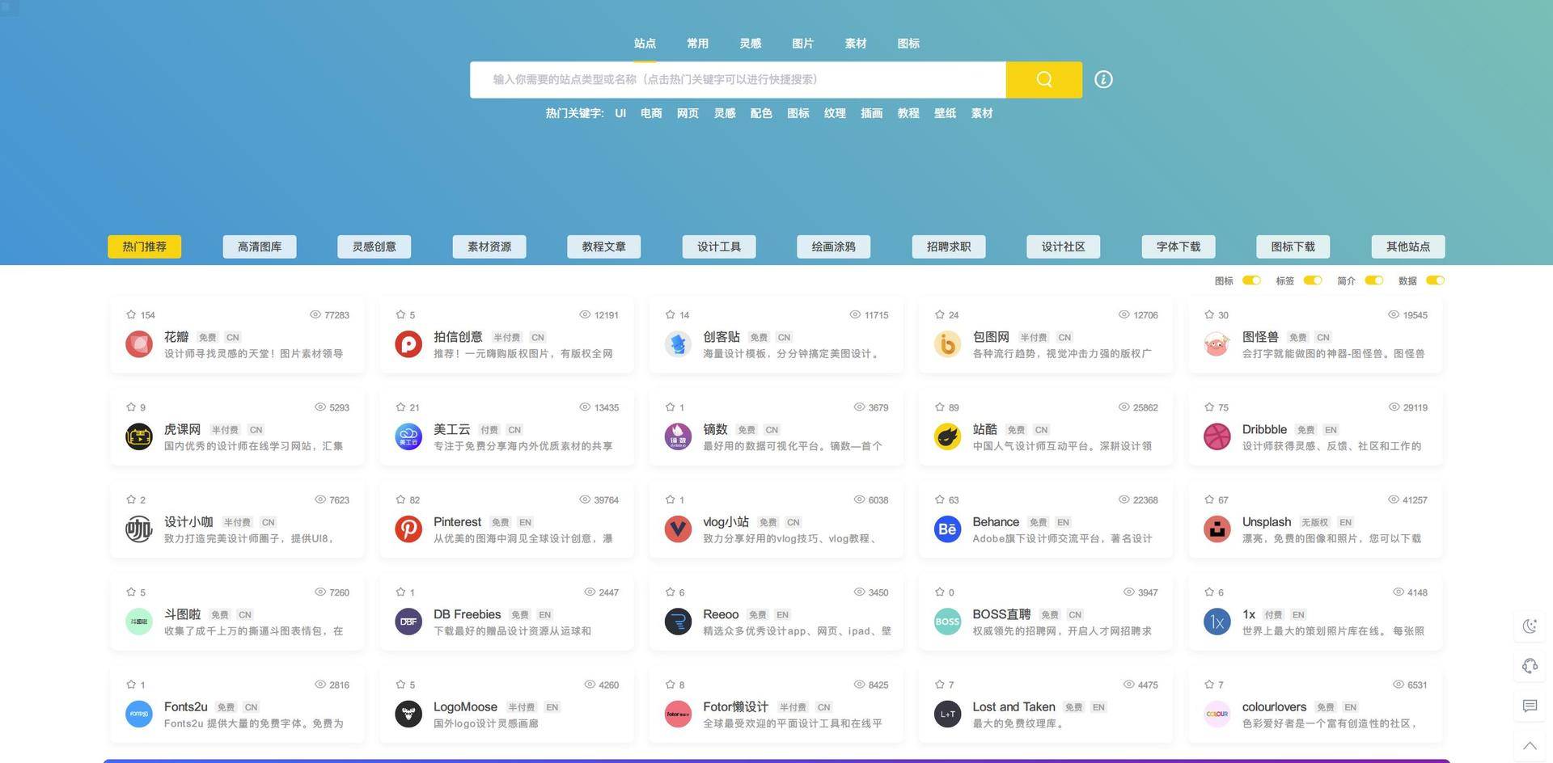Click inside the site search input field
The width and height of the screenshot is (1553, 763).
click(728, 79)
